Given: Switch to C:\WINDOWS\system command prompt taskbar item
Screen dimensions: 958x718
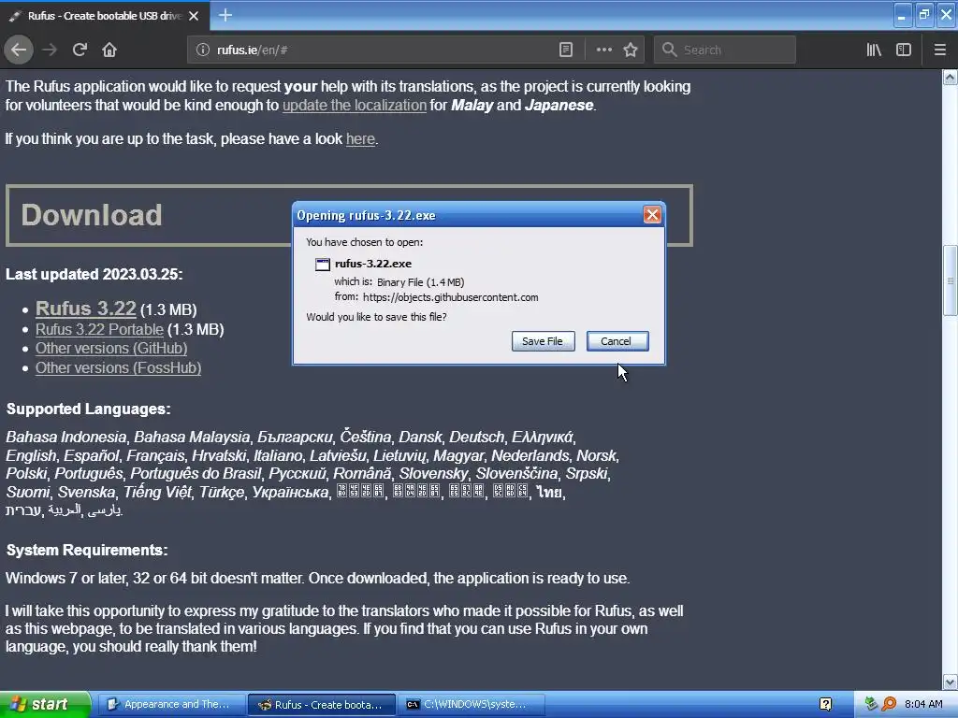Looking at the screenshot, I should pos(472,705).
